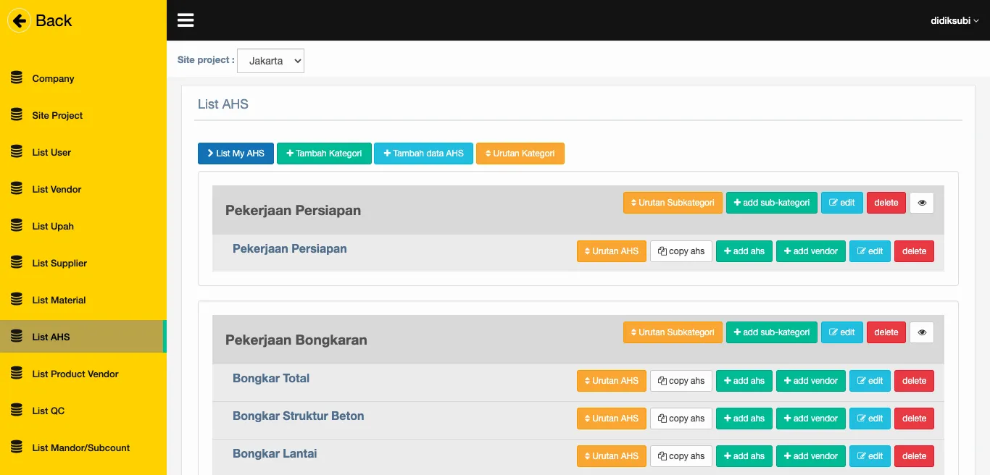The image size is (990, 475).
Task: Click Urutan AHS in Bongkar Struktur Beton row
Action: coord(612,419)
